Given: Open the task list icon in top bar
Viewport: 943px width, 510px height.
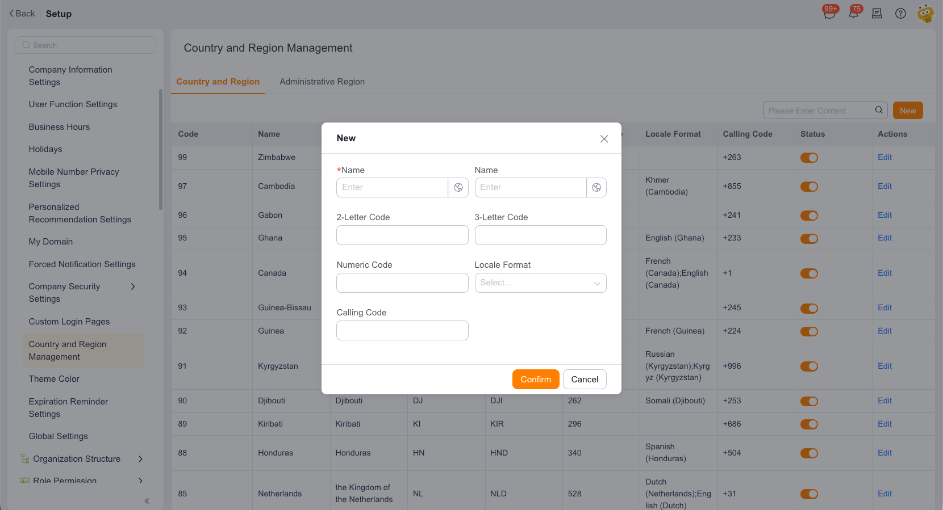Looking at the screenshot, I should pos(877,14).
